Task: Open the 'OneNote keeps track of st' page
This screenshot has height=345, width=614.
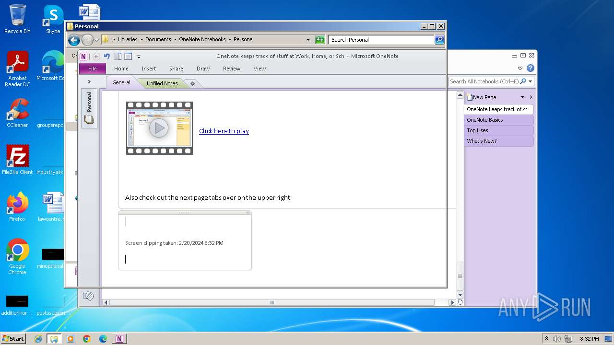Action: (499, 109)
